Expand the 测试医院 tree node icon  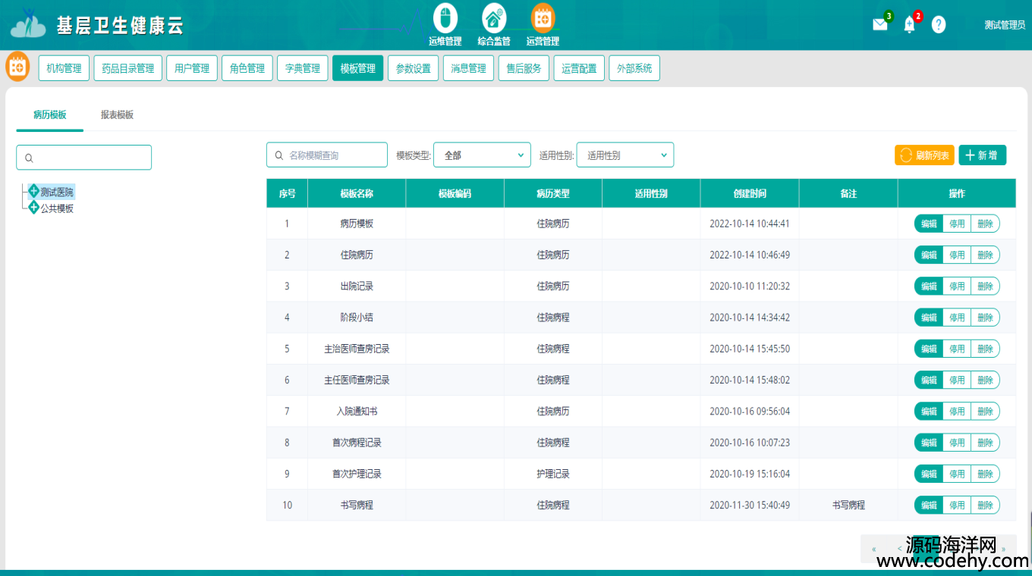pos(33,191)
